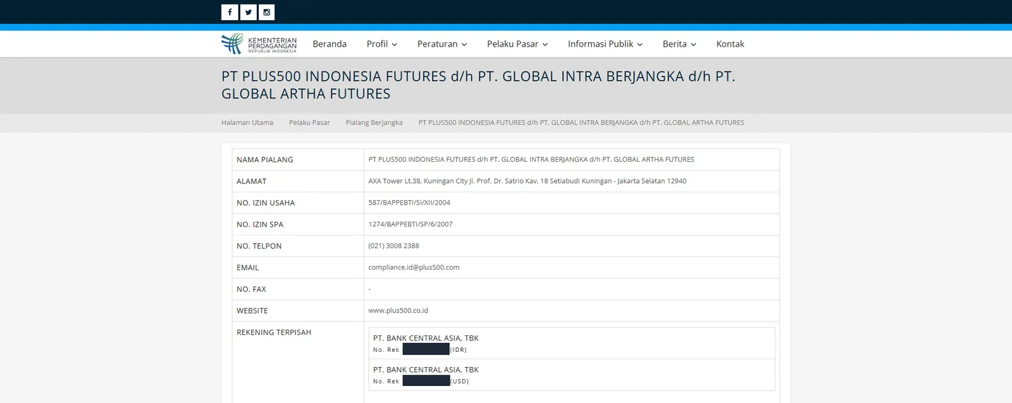Follow the Pialang Berjangka breadcrumb link
This screenshot has height=403, width=1012.
[x=374, y=123]
